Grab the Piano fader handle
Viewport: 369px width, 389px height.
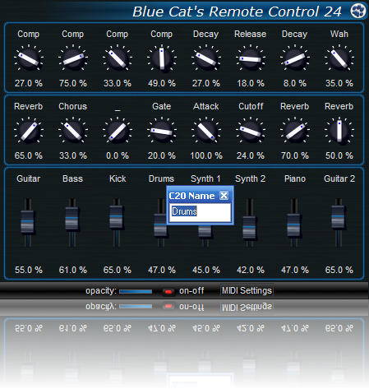[x=293, y=225]
